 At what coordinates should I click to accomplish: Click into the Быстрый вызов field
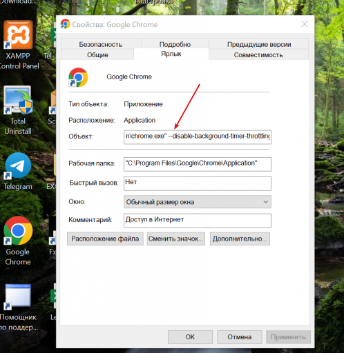click(x=198, y=183)
